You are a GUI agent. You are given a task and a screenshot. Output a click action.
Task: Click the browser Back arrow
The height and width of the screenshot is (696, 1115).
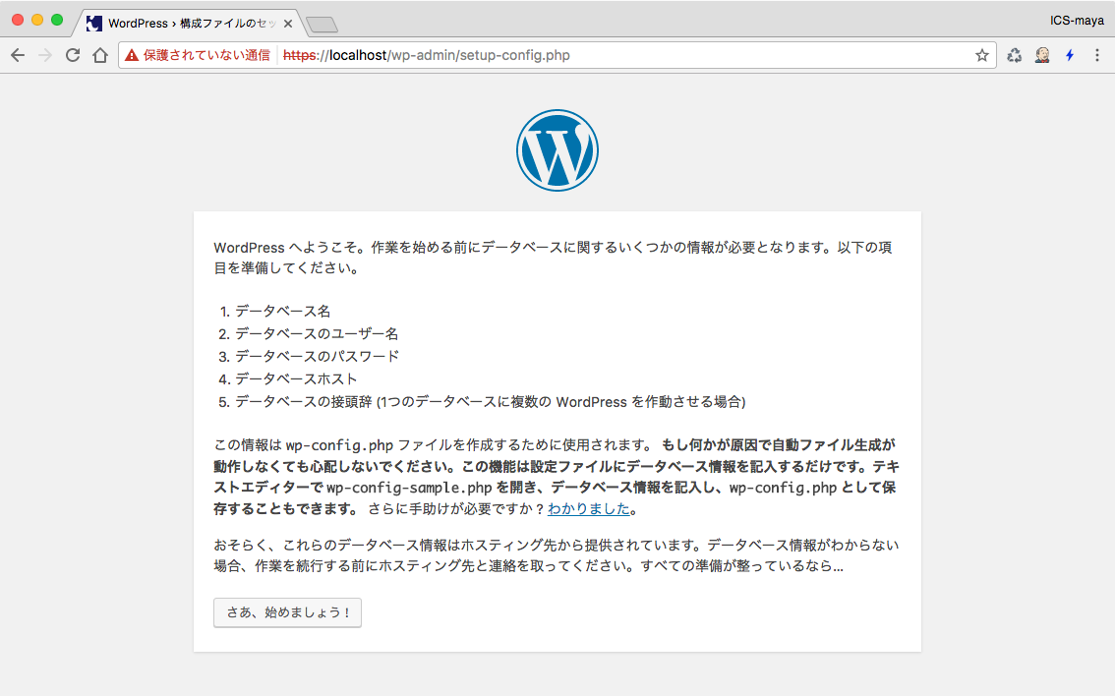(x=18, y=55)
